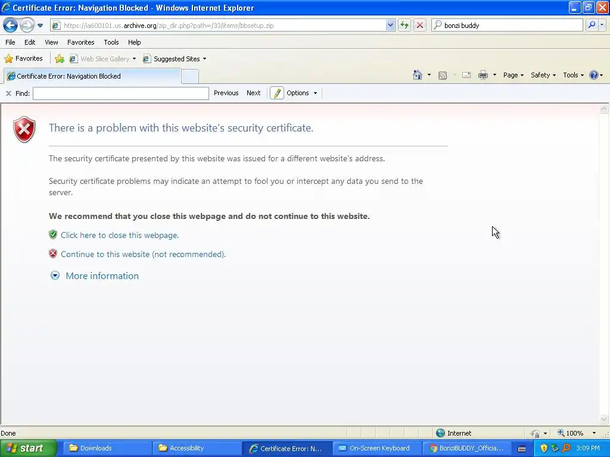Viewport: 610px width, 457px height.
Task: Open the File menu
Action: tap(11, 42)
